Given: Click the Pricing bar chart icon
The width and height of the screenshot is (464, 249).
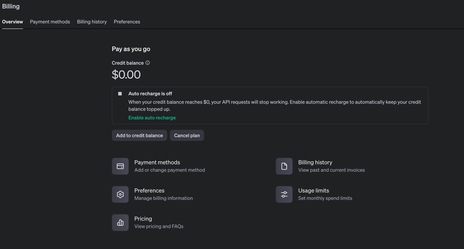Looking at the screenshot, I should 120,222.
